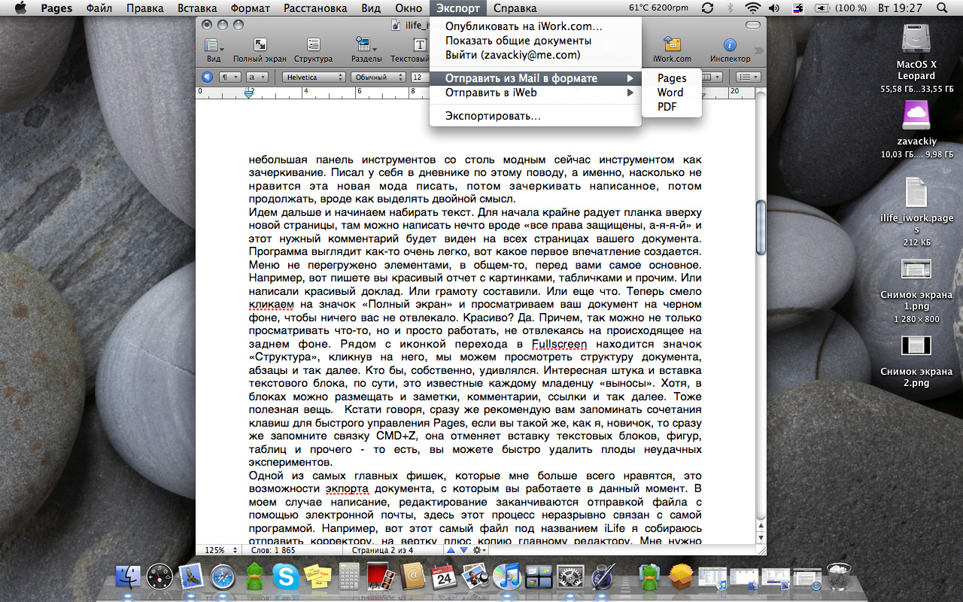
Task: Open the Окно menu
Action: click(409, 8)
